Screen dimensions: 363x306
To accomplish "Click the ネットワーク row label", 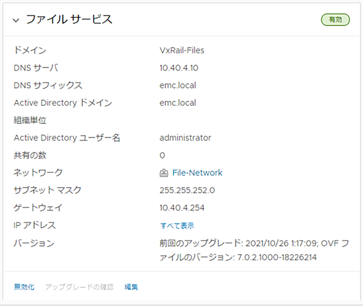I will coord(38,173).
